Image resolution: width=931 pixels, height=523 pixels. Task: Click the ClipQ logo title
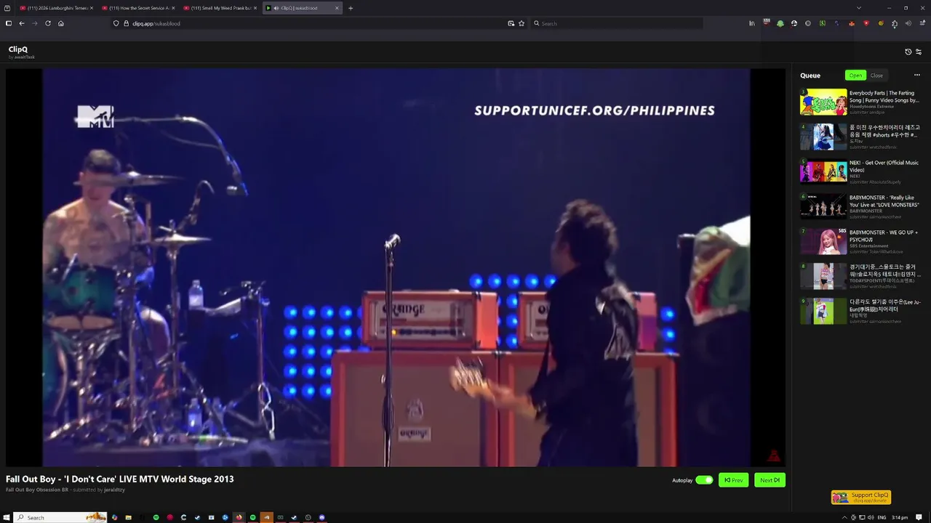point(18,49)
